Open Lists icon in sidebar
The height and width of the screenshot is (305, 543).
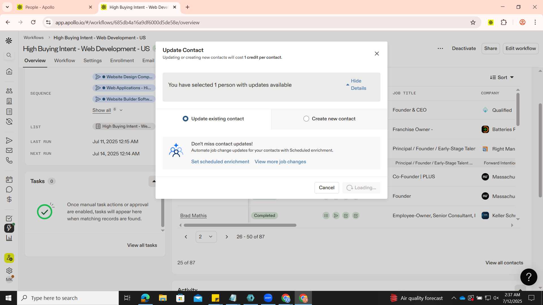pyautogui.click(x=9, y=112)
